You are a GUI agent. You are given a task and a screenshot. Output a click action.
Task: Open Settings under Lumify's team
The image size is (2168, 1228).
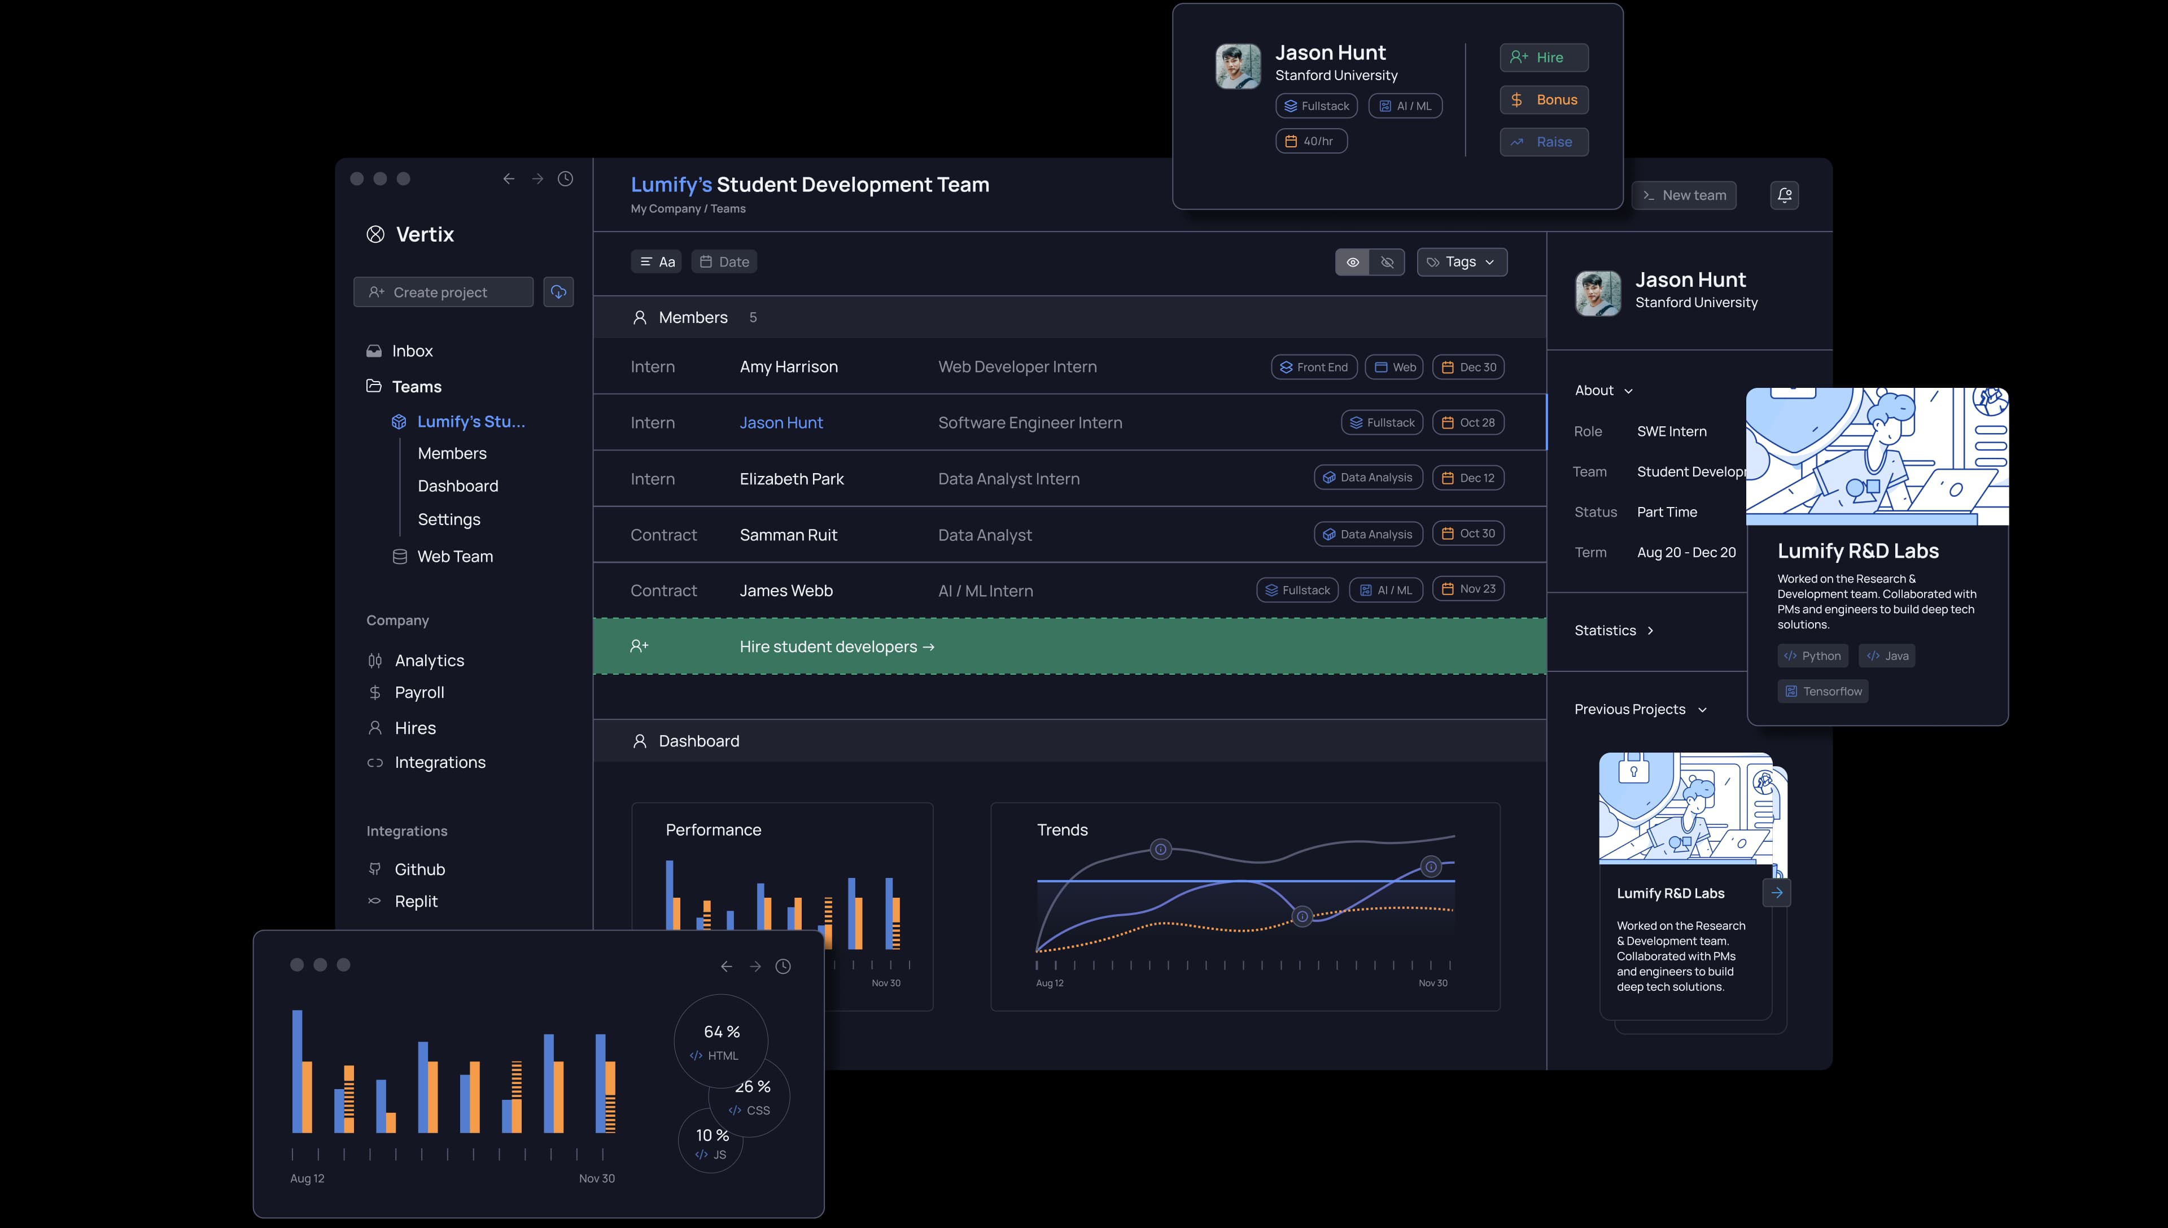point(449,519)
